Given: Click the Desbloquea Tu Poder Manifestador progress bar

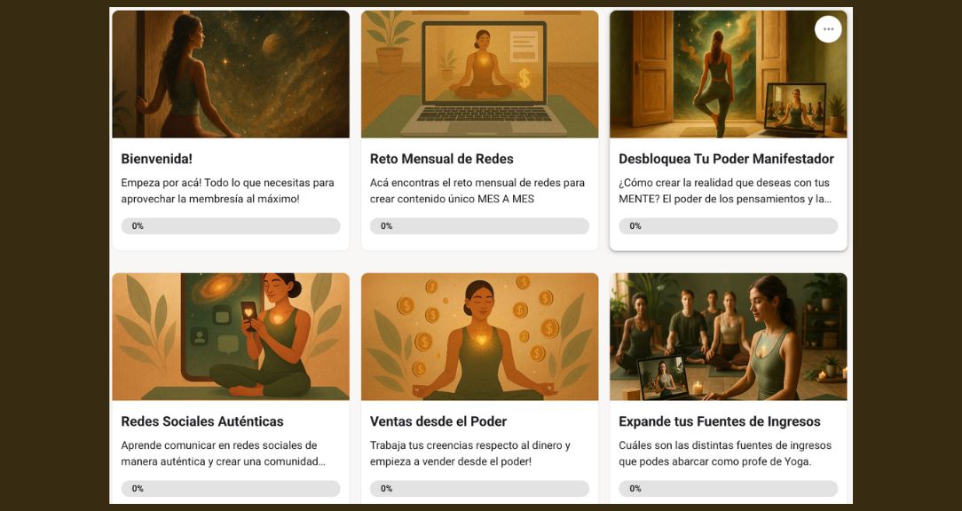Looking at the screenshot, I should point(729,225).
